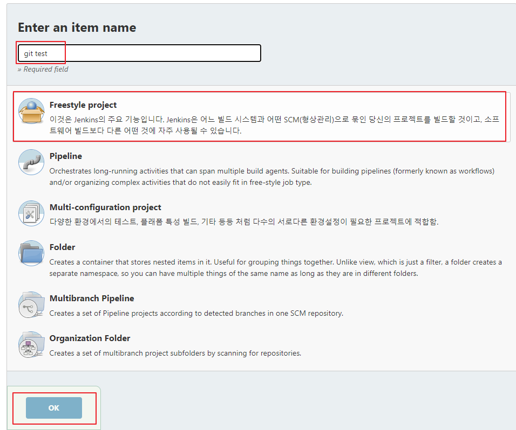Click the blue Folder icon

coord(31,253)
